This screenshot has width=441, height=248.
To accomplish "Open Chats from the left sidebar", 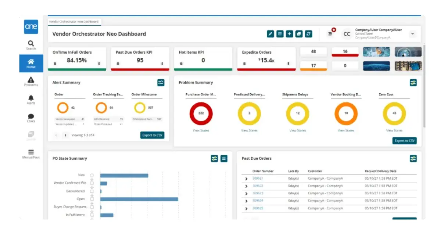I will point(31,118).
